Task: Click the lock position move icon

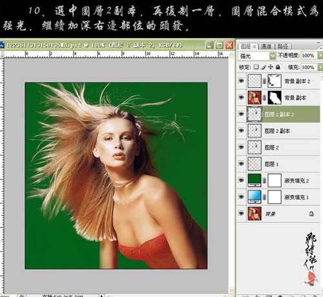Action: point(271,67)
